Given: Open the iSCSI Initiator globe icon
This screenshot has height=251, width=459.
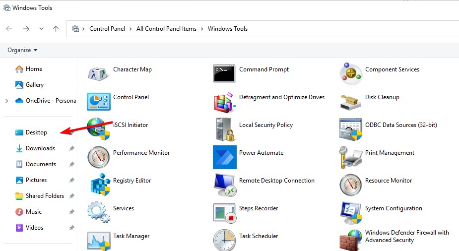Looking at the screenshot, I should [x=98, y=128].
